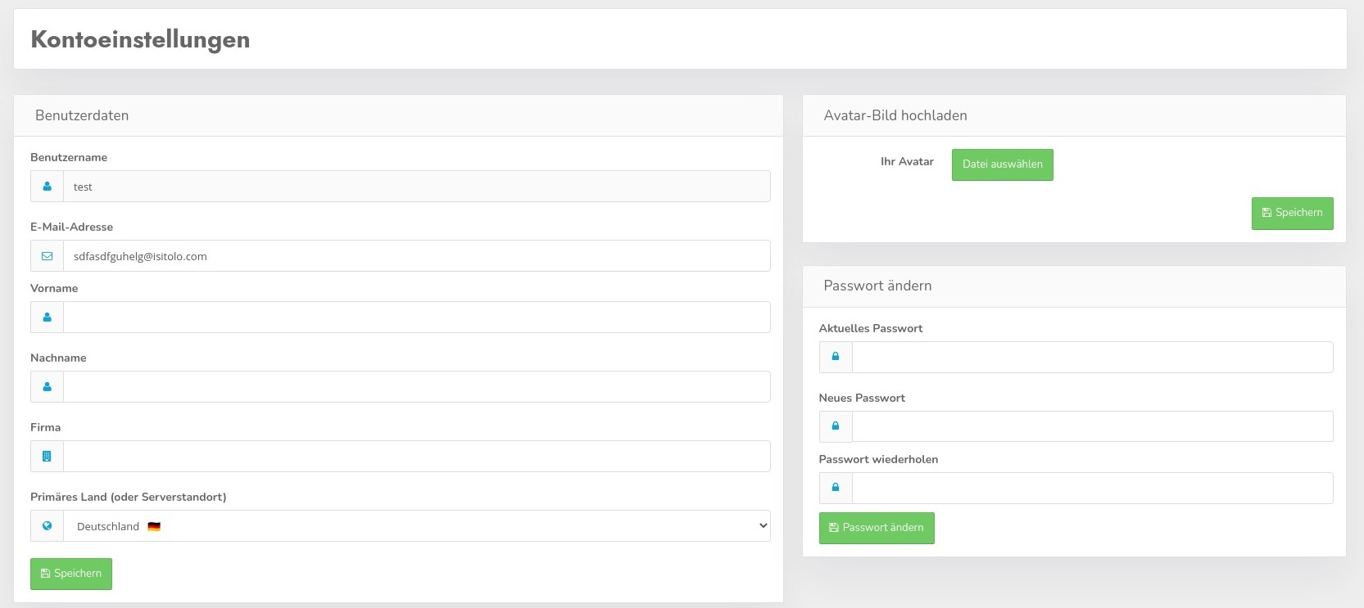The width and height of the screenshot is (1364, 608).
Task: Click into the Vorname text field
Action: 416,318
